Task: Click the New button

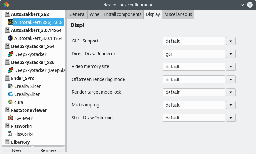Action: 17,150
